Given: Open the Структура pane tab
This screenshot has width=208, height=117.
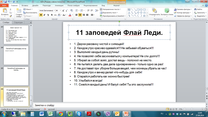Looking at the screenshot, I should click(19, 22).
